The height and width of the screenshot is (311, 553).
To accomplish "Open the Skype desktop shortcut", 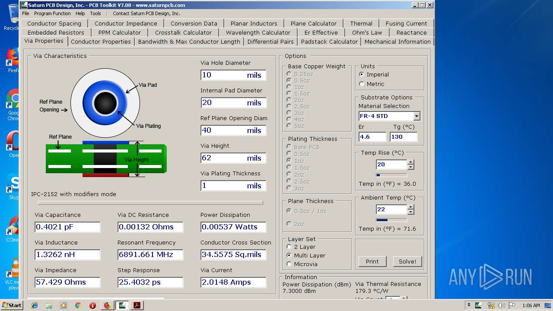I will 13,187.
